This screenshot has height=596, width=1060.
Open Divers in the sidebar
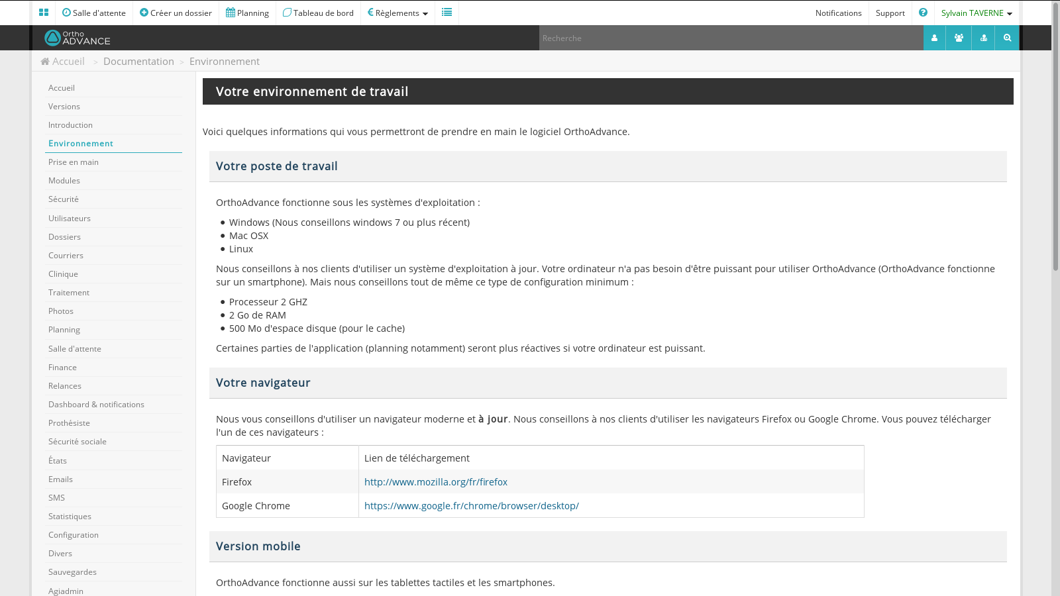click(x=113, y=554)
